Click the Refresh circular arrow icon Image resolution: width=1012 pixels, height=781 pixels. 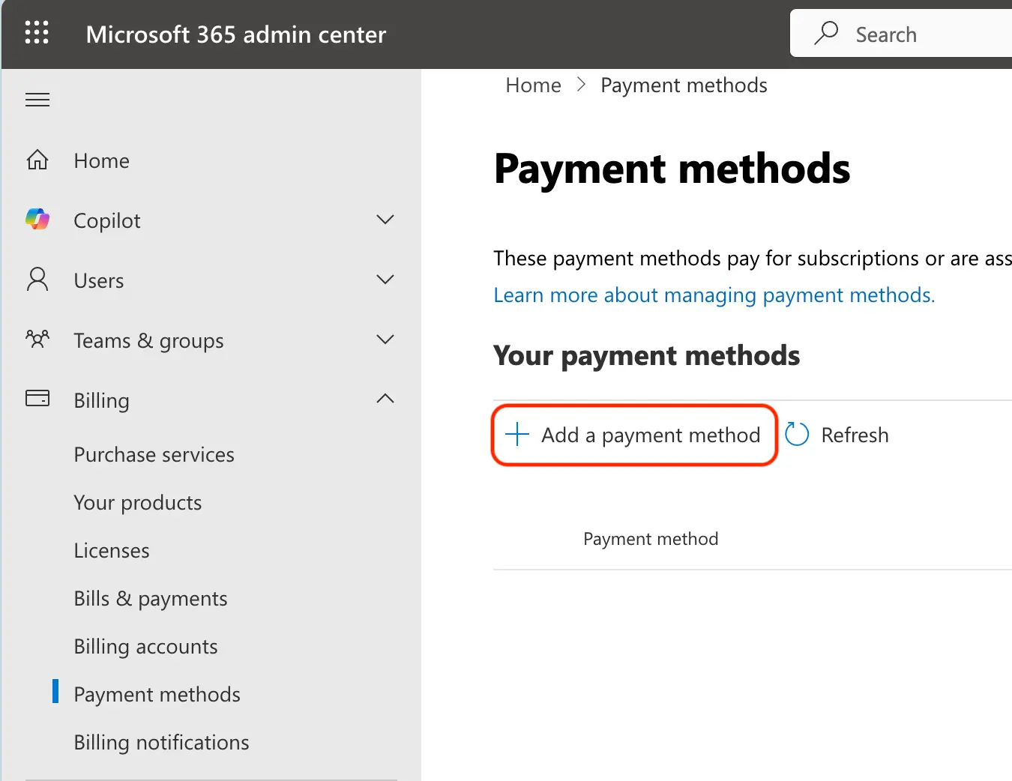797,435
